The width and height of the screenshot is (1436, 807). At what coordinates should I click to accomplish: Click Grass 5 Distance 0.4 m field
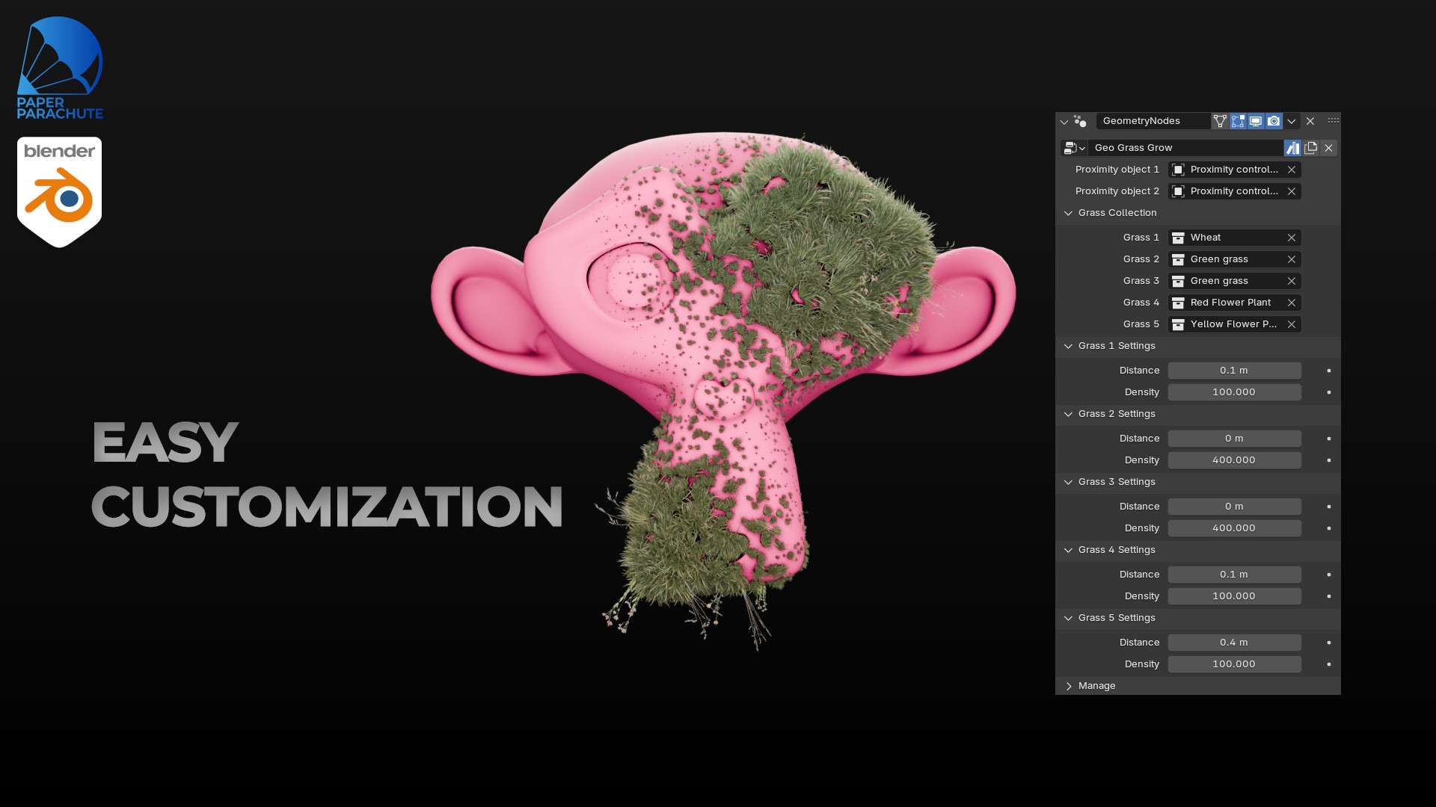coord(1235,643)
